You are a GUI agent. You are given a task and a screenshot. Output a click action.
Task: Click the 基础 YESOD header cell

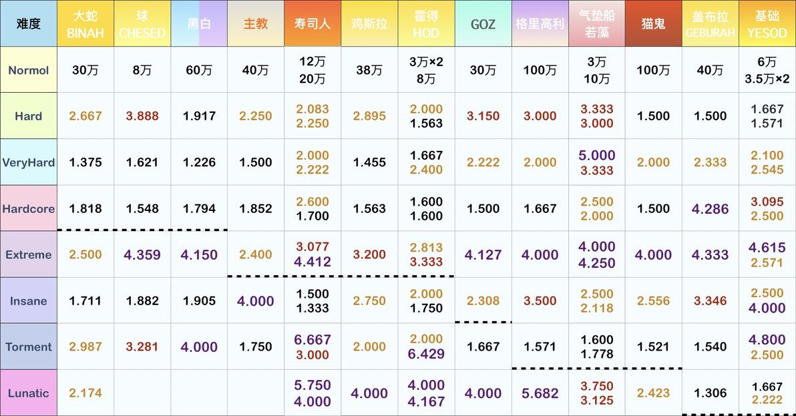pyautogui.click(x=767, y=24)
